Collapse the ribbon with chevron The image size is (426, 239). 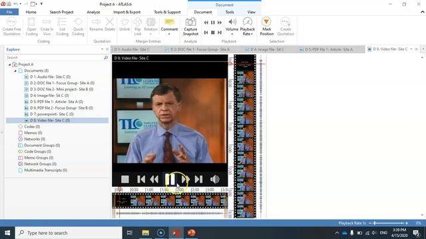(x=423, y=12)
